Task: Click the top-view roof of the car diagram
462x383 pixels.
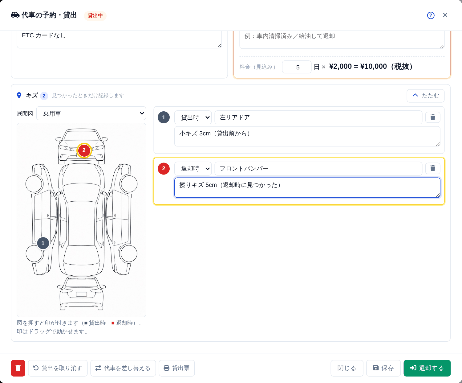Action: (x=81, y=219)
